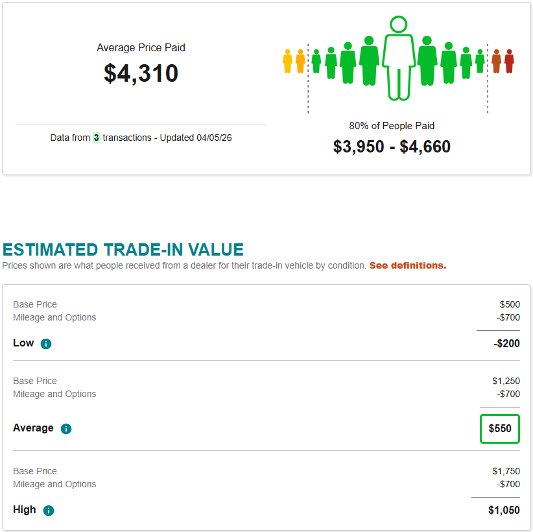Click the rightmost dark red person icon
This screenshot has height=532, width=533.
509,61
